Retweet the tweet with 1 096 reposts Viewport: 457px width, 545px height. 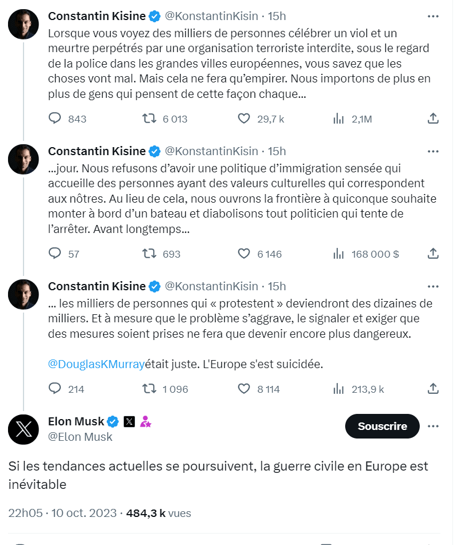149,389
